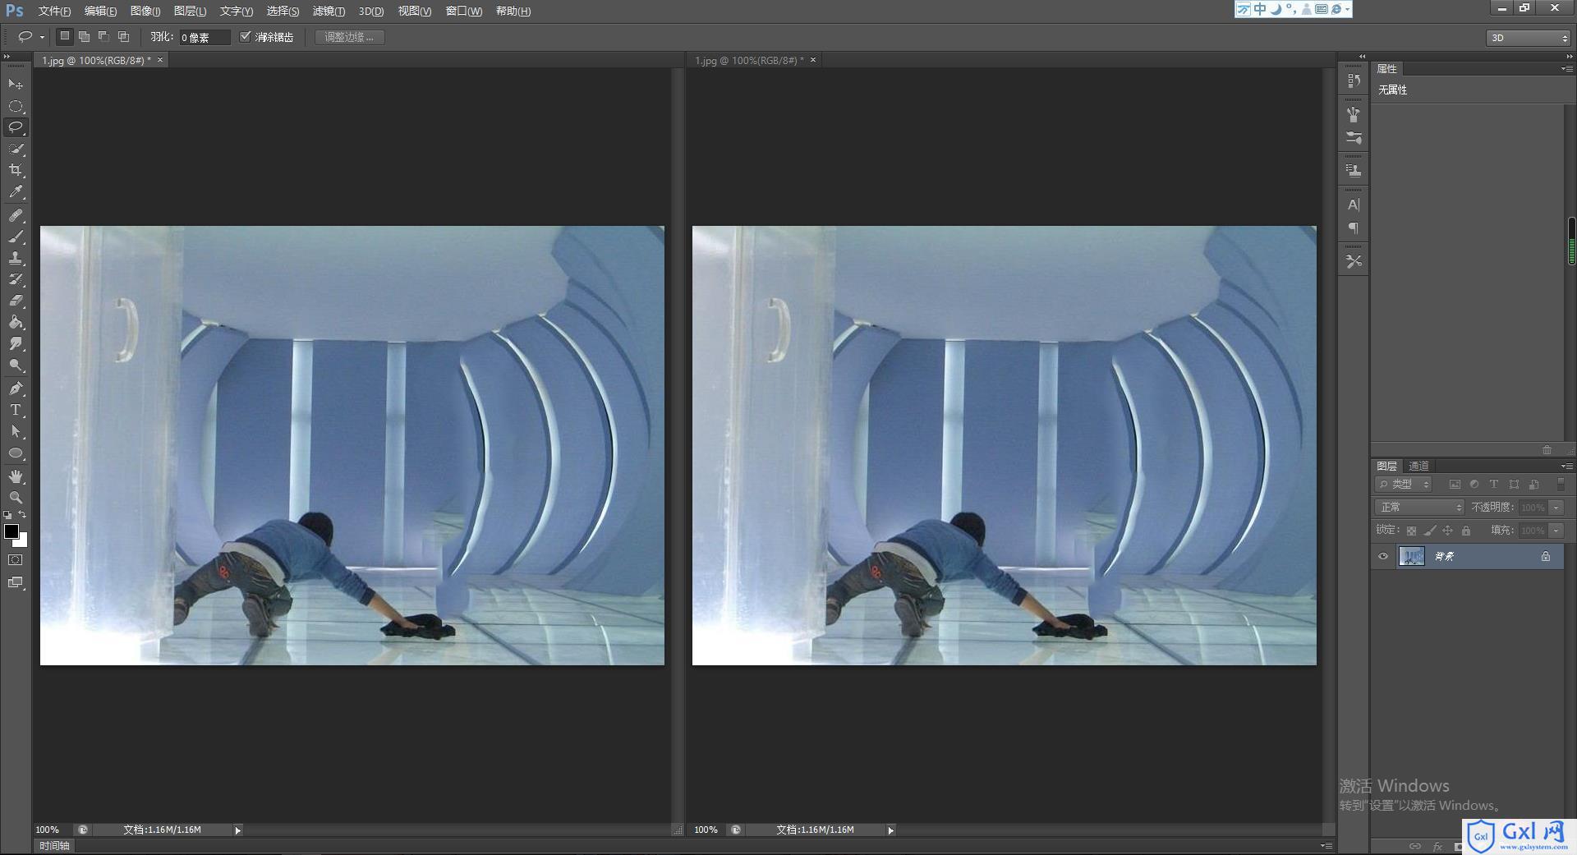Select the Ellipse shape tool
The image size is (1577, 855).
(x=16, y=453)
